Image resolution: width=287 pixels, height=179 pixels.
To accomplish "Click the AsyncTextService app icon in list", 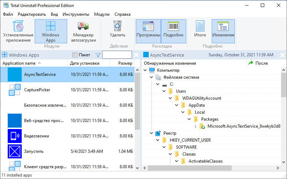I will pyautogui.click(x=15, y=74).
